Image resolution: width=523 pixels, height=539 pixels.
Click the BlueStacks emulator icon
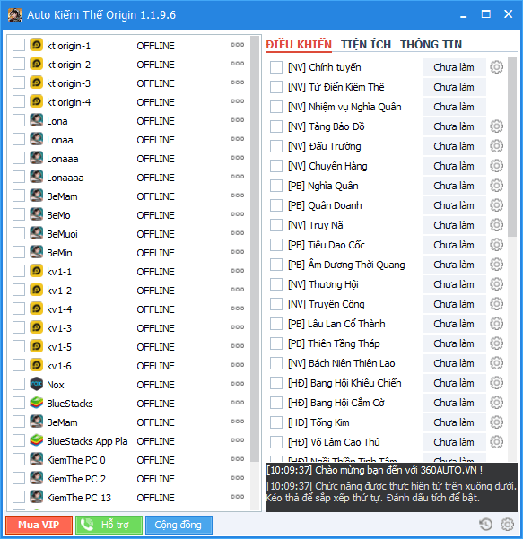(36, 404)
